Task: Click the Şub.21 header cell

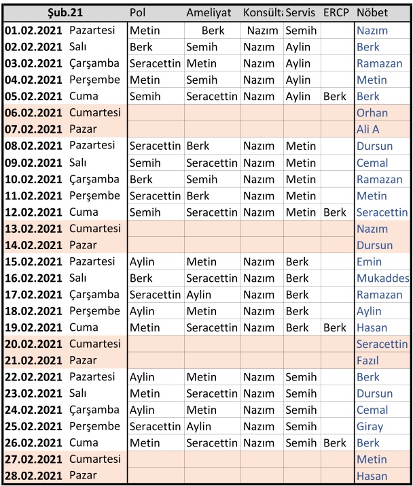Action: [65, 13]
